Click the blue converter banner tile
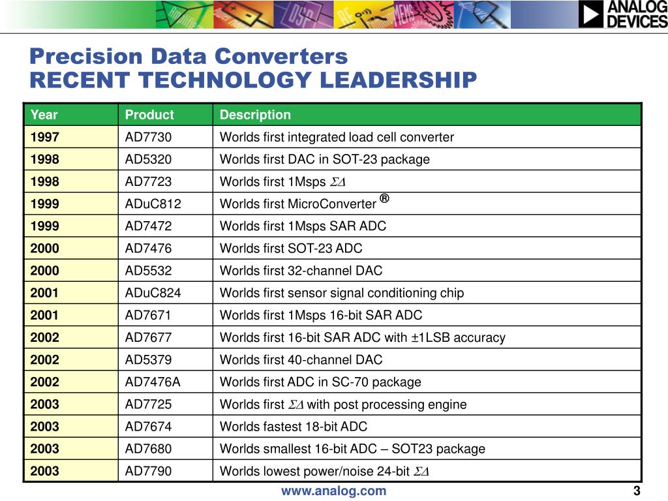Screen dimensions: 668x501 tap(482, 14)
